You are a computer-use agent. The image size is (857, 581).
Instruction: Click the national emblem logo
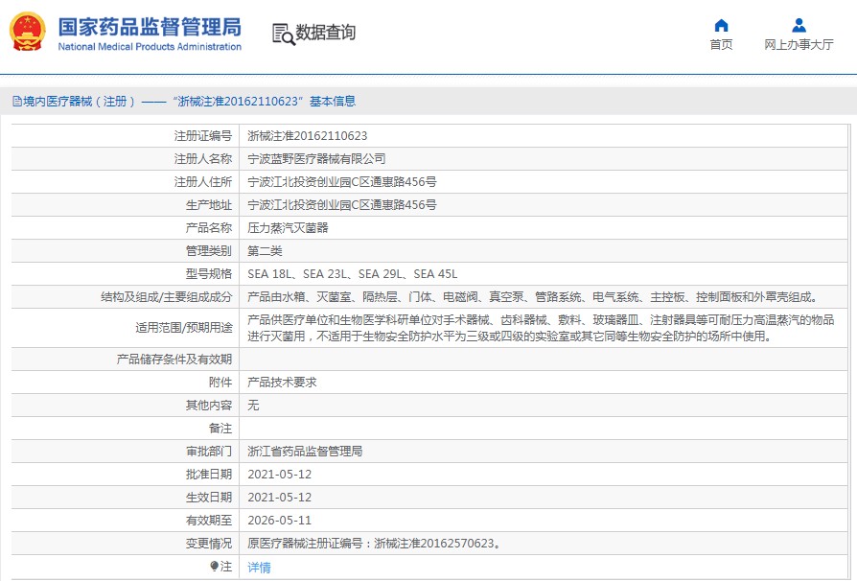(28, 31)
